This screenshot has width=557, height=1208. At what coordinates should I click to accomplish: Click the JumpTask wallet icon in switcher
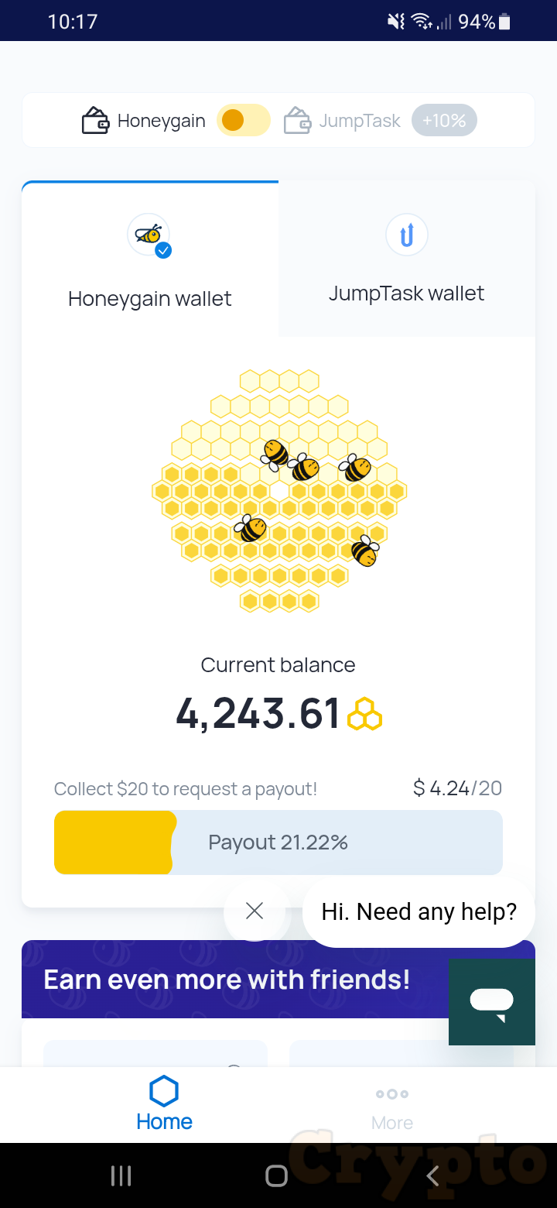[298, 121]
